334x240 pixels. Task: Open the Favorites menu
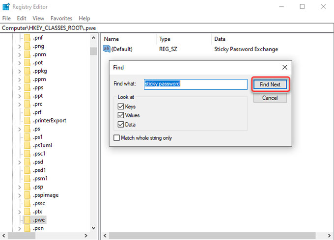(x=61, y=18)
